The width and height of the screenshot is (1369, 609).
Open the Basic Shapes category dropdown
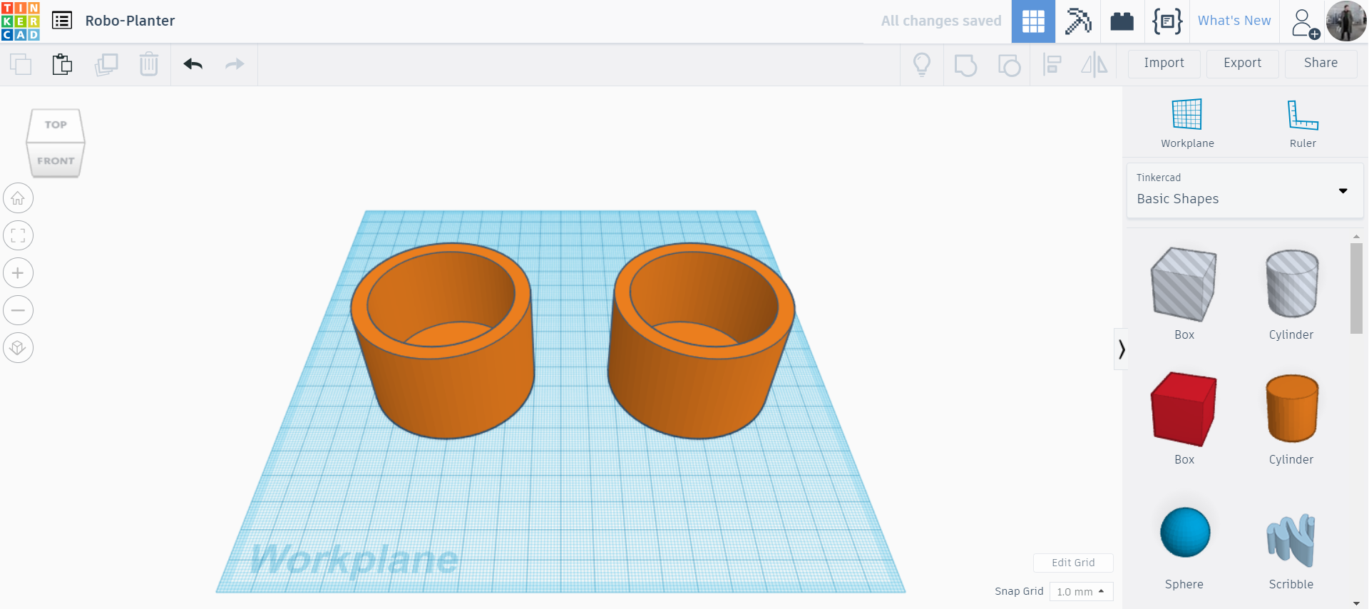(1245, 190)
